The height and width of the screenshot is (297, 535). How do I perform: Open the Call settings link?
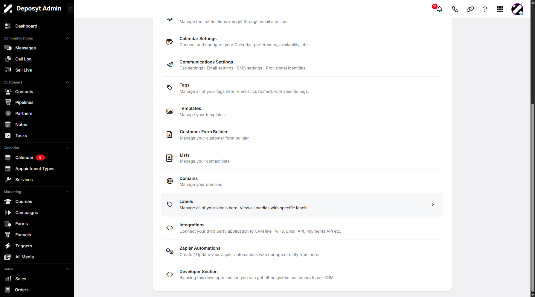point(191,68)
